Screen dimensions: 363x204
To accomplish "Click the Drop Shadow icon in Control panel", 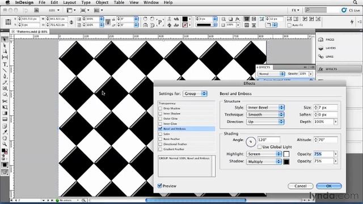I will pos(230,19).
